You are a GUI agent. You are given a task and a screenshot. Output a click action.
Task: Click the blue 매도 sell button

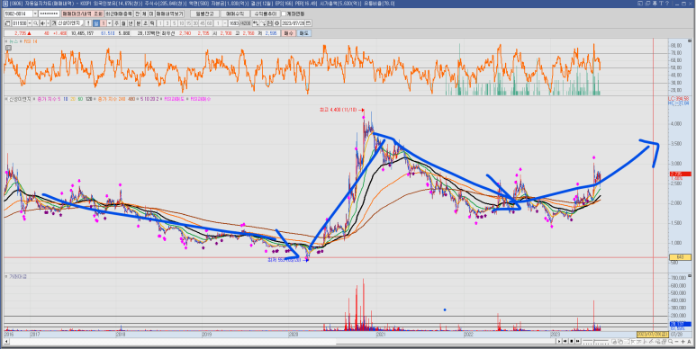pos(303,33)
